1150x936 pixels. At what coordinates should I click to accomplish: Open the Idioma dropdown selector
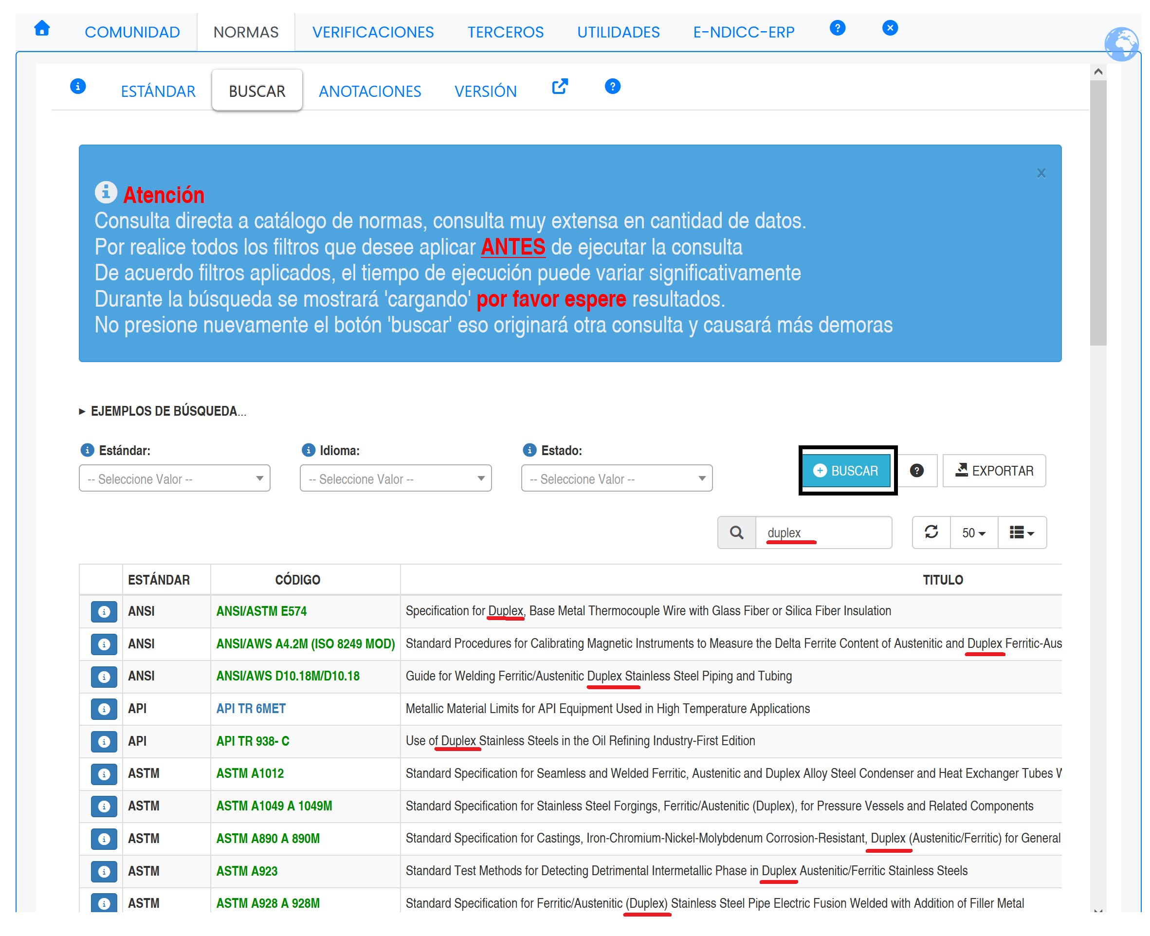395,478
